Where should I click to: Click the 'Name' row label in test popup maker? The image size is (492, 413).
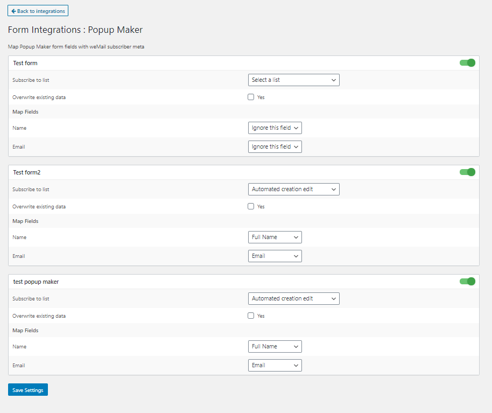19,346
